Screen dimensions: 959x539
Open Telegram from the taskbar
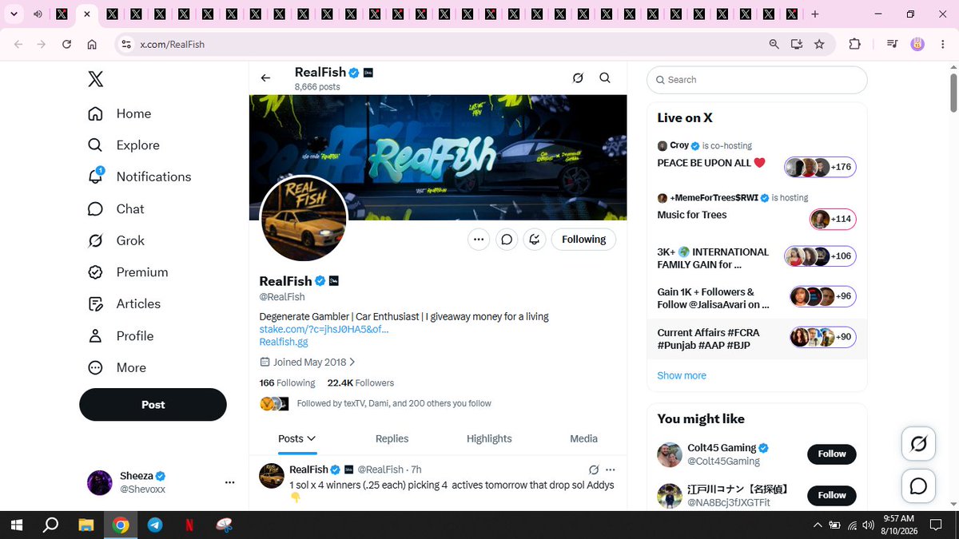tap(155, 525)
